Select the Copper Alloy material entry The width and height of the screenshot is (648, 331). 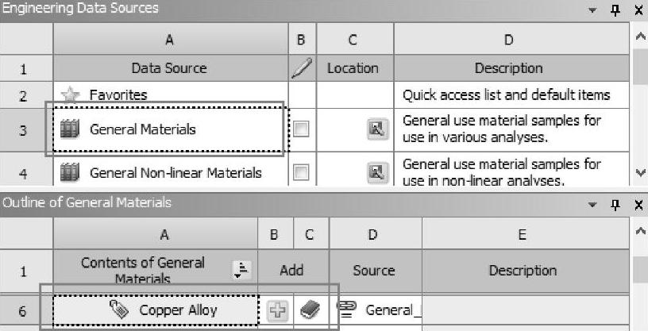[x=167, y=310]
